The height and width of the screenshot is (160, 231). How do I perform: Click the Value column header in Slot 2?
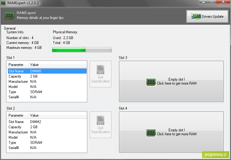tap(57, 115)
